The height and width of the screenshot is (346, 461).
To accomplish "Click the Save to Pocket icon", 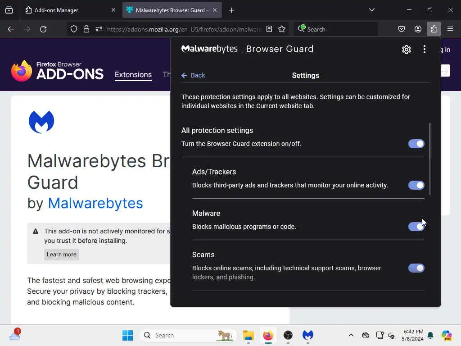I will 401,29.
